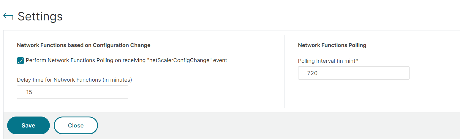The image size is (460, 139).
Task: Click the vertical divider between the two sections
Action: [x=284, y=71]
